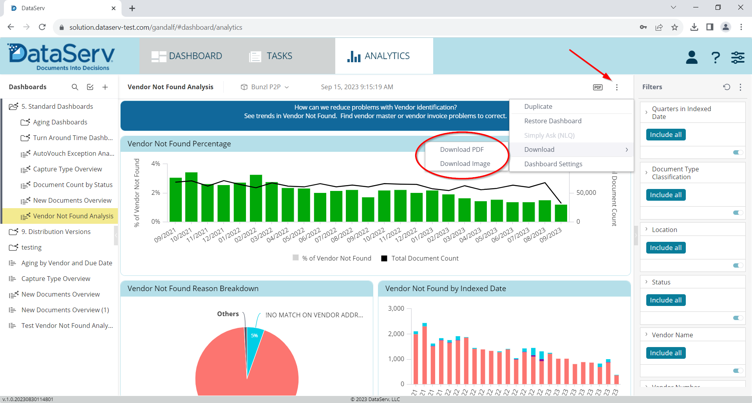Image resolution: width=752 pixels, height=403 pixels.
Task: Click the password key icon in address bar
Action: click(x=643, y=27)
